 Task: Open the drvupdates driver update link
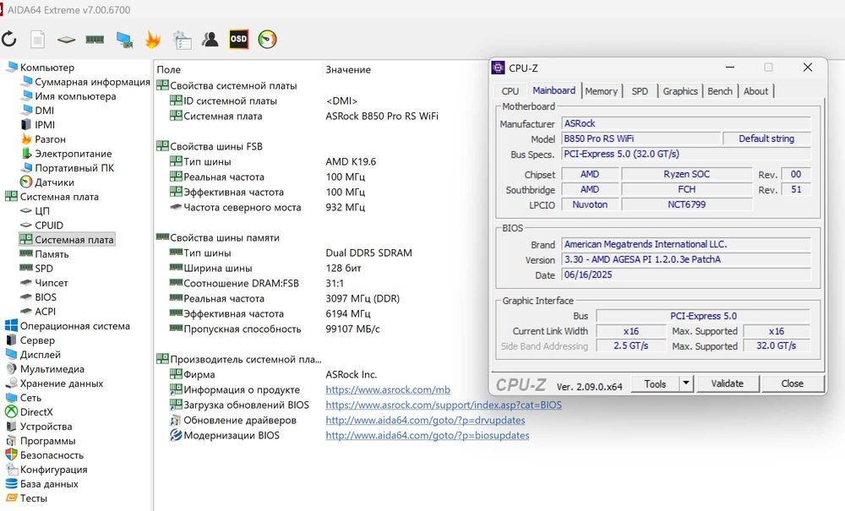click(x=425, y=420)
